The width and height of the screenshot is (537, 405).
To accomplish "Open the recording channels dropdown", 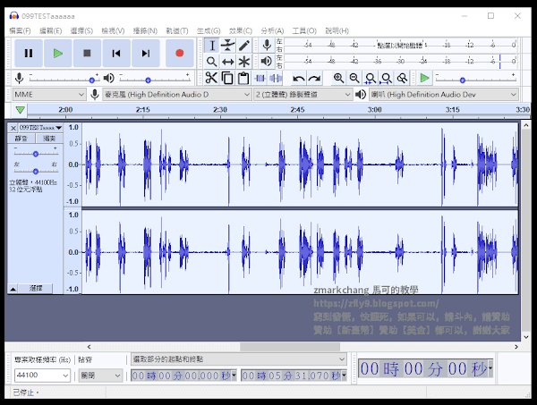I will pos(303,95).
